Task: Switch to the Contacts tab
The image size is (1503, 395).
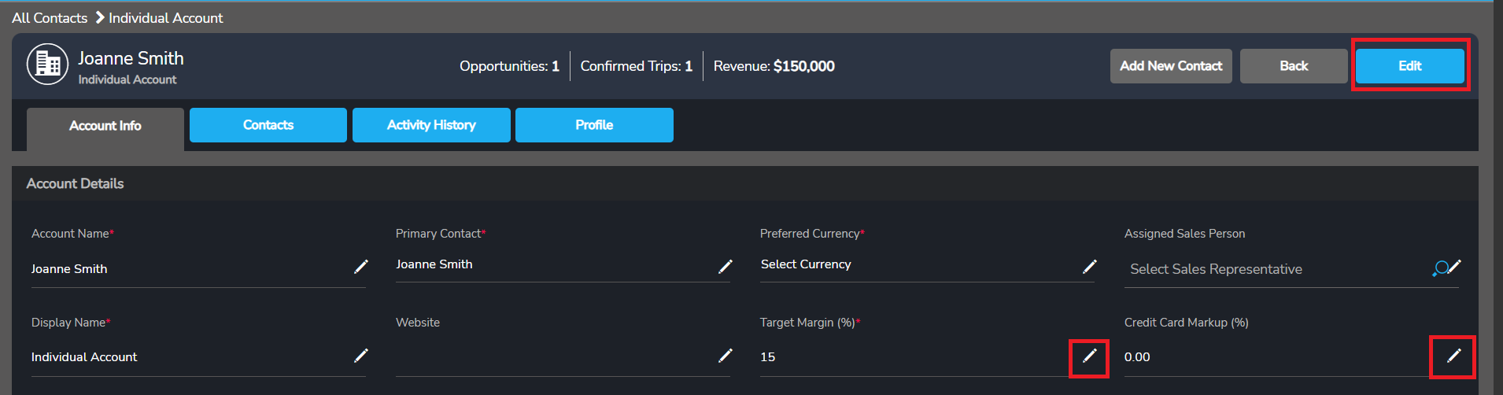Action: coord(268,125)
